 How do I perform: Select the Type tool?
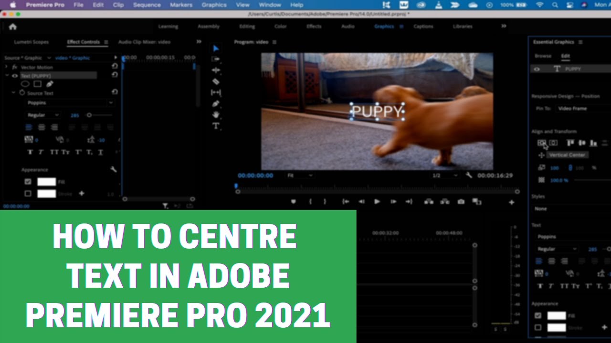216,126
